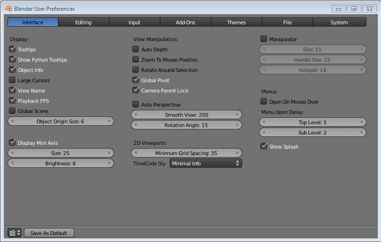Decrease Object Origin Size with left arrow
Image resolution: width=381 pixels, height=242 pixels.
coord(13,121)
